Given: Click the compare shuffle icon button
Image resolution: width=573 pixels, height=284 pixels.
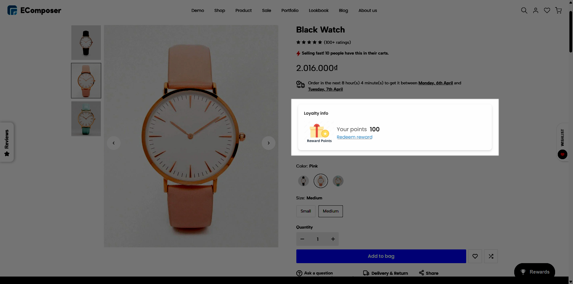Looking at the screenshot, I should (x=491, y=256).
